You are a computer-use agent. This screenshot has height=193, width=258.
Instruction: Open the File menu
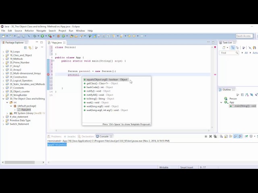tap(3, 31)
